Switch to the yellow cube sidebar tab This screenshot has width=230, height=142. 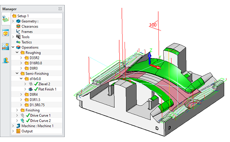click(6, 33)
